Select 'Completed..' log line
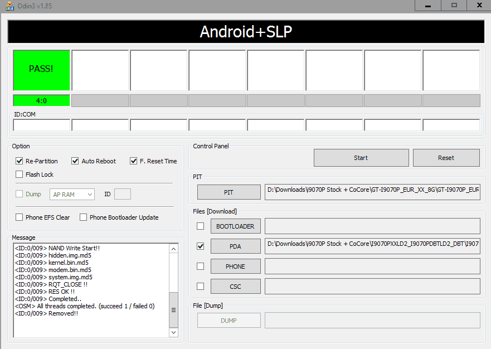This screenshot has height=349, width=491. coord(48,299)
